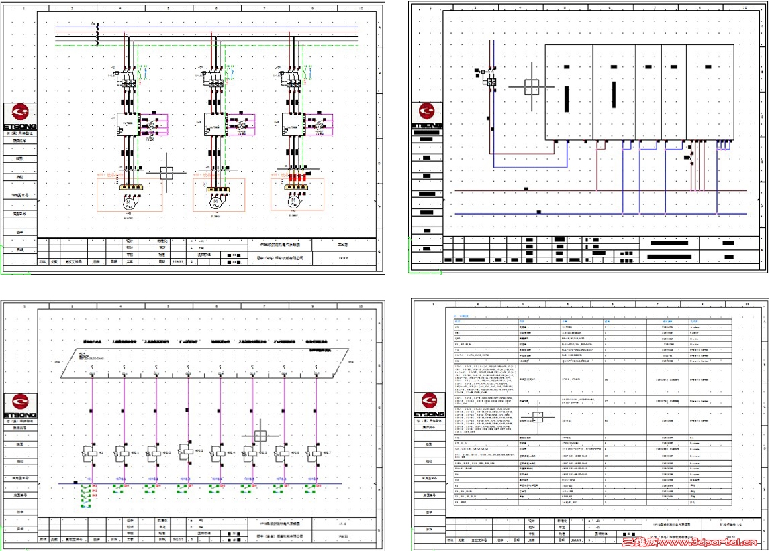The width and height of the screenshot is (770, 551).
Task: Click the ETSONG logo on the motor circuit drawing
Action: point(20,117)
